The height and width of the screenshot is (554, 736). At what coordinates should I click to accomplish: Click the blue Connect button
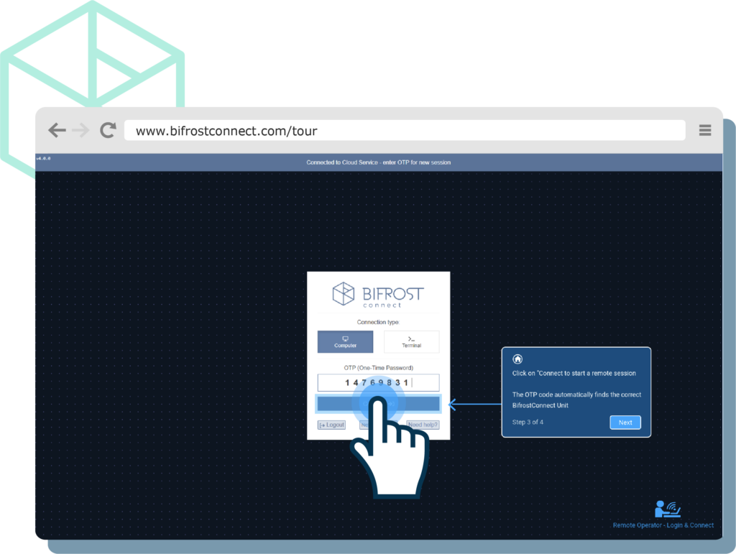[x=378, y=403]
